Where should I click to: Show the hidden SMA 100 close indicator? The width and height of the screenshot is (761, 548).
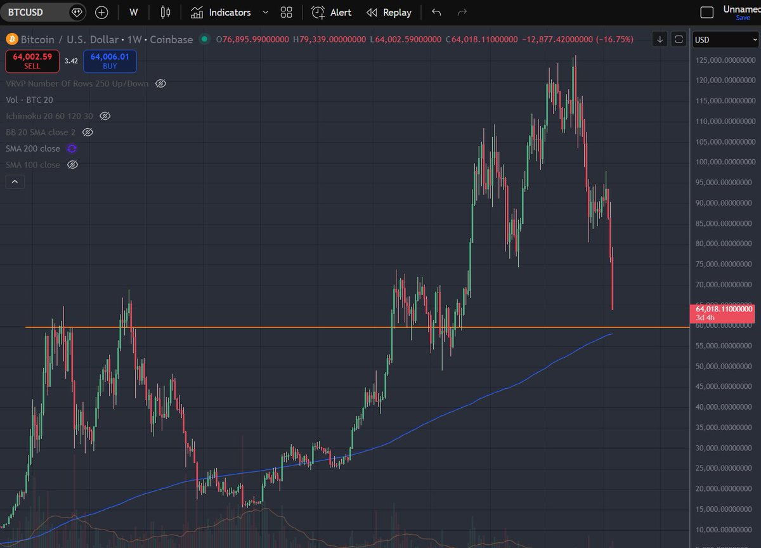pos(72,164)
